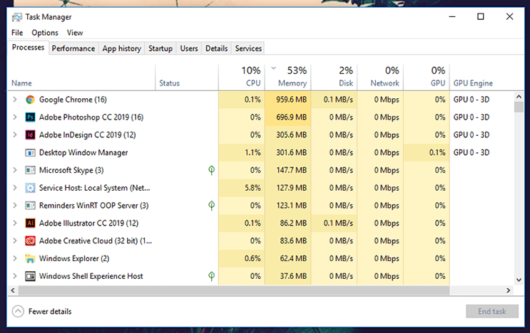Open the Options menu
The height and width of the screenshot is (333, 530).
tap(45, 33)
